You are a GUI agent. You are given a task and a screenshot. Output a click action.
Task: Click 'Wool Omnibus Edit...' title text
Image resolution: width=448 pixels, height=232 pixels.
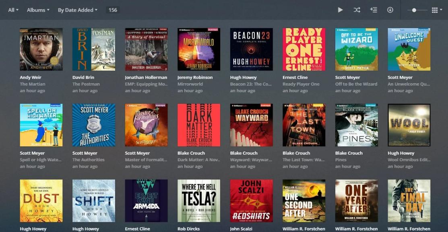[409, 160]
